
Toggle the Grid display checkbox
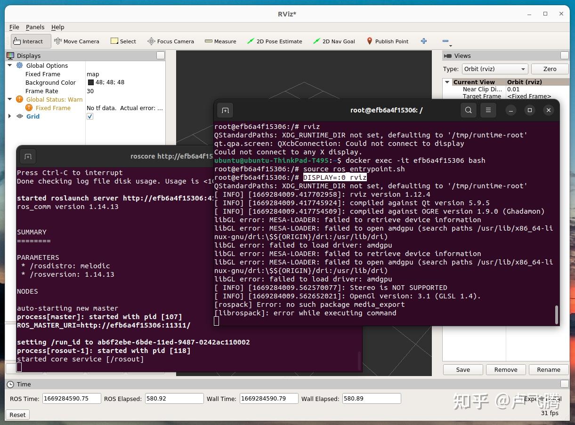click(89, 116)
